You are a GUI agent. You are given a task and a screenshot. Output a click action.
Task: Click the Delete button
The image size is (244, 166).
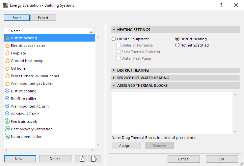55,159
